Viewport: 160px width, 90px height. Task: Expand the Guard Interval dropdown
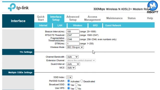coord(73,64)
